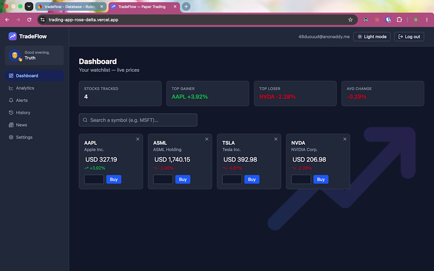
Task: Click the Top Loser NVDA -2.28% text
Action: (x=277, y=97)
